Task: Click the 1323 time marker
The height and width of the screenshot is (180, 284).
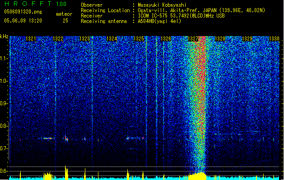Action: [x=85, y=39]
